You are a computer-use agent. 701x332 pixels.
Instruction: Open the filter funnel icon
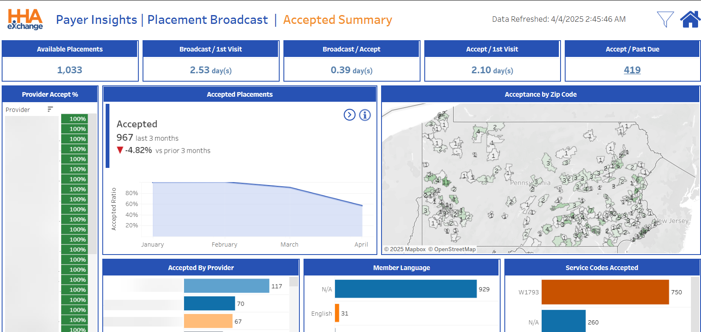pos(665,19)
